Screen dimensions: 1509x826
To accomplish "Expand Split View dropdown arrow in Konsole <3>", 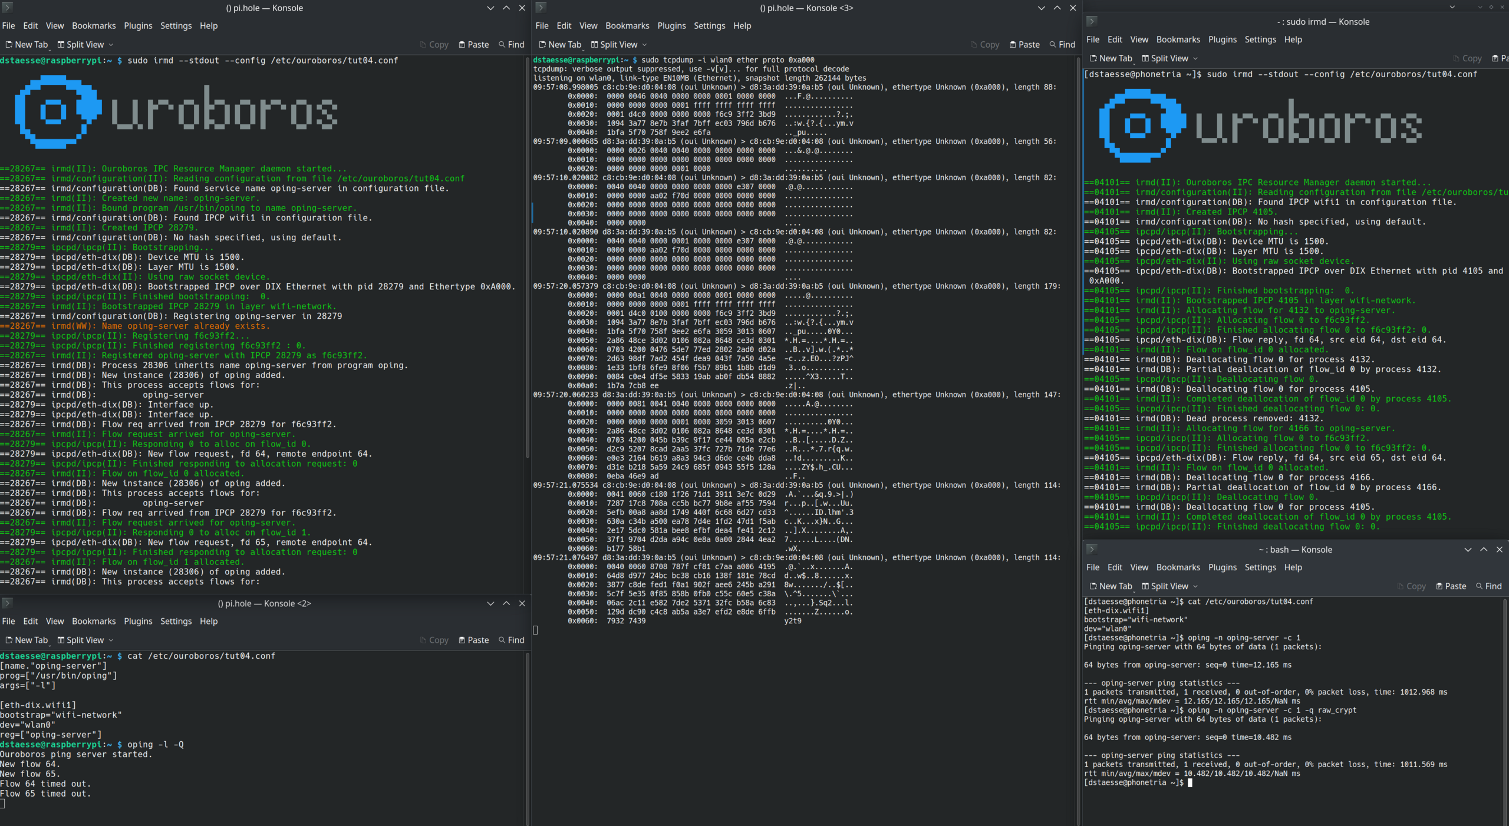I will (644, 45).
